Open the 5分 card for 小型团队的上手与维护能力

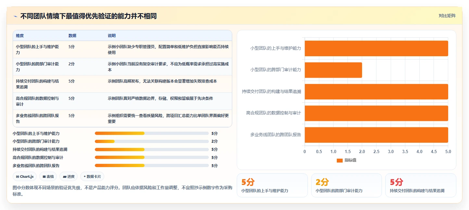(272, 185)
